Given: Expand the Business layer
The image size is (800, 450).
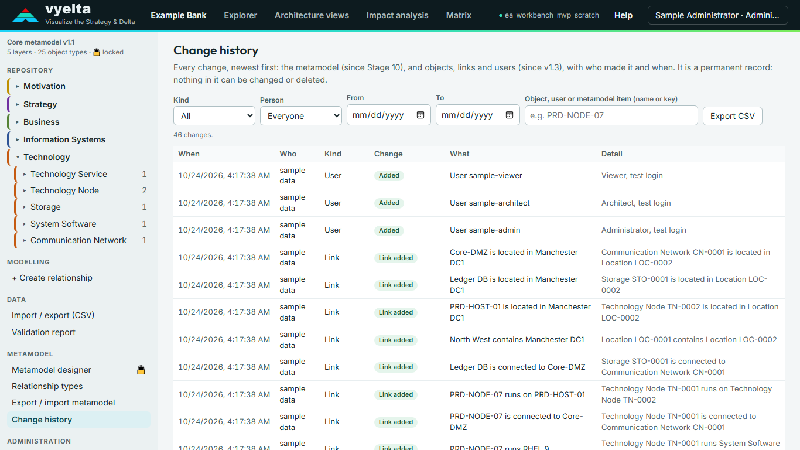Looking at the screenshot, I should click(x=18, y=122).
